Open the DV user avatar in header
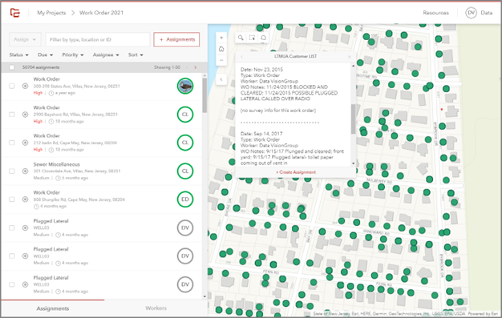The width and height of the screenshot is (502, 318). [471, 13]
